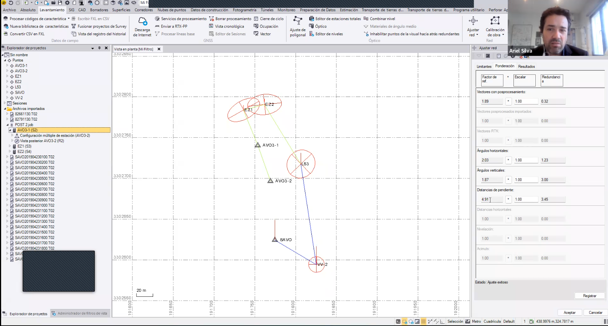608x326 pixels.
Task: Click Nueva biblioteca de características
Action: coord(36,26)
